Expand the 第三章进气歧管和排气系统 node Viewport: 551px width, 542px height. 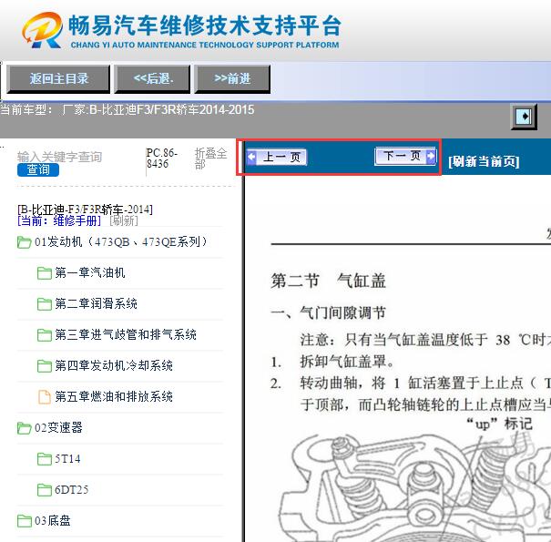125,335
